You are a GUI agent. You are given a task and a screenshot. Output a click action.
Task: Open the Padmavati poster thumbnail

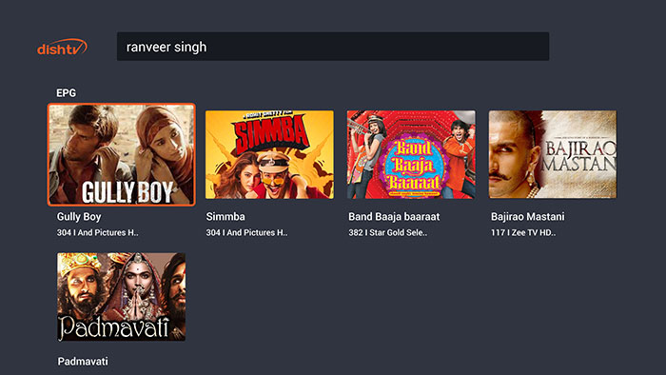point(122,297)
